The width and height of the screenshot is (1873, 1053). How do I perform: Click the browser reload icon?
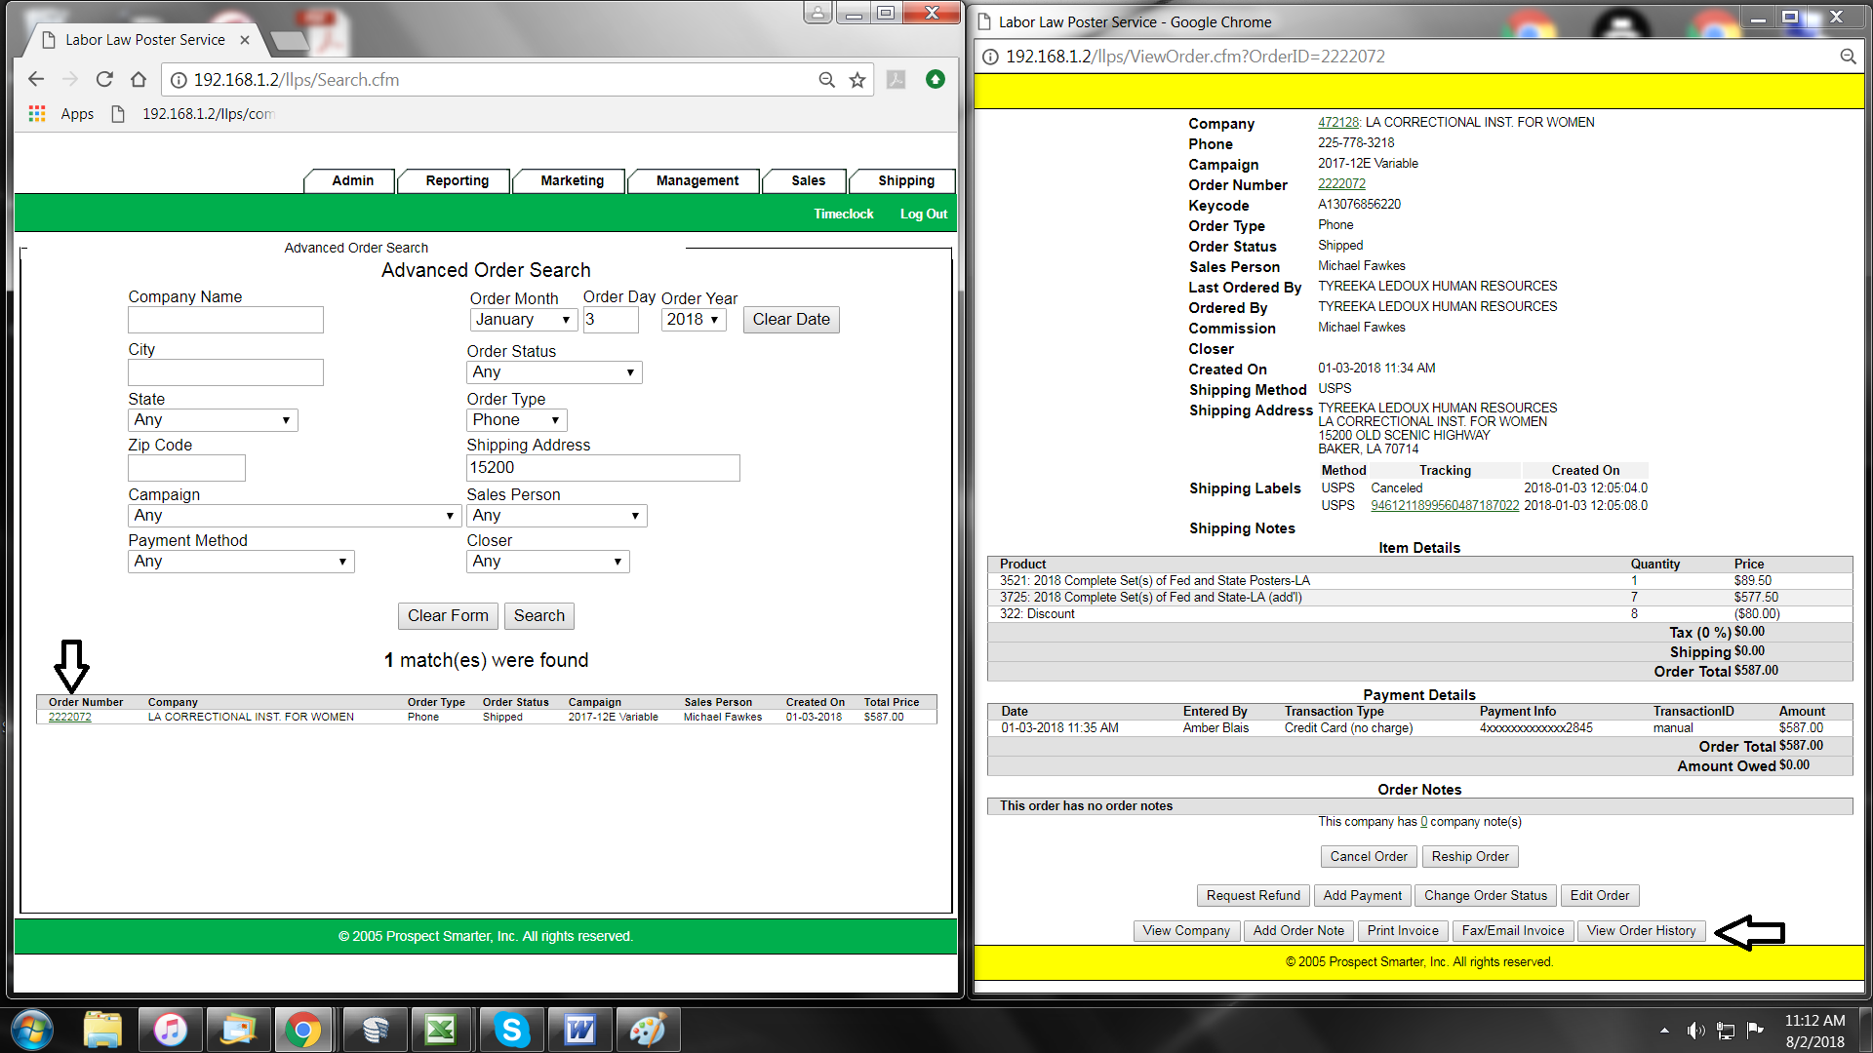click(x=104, y=80)
